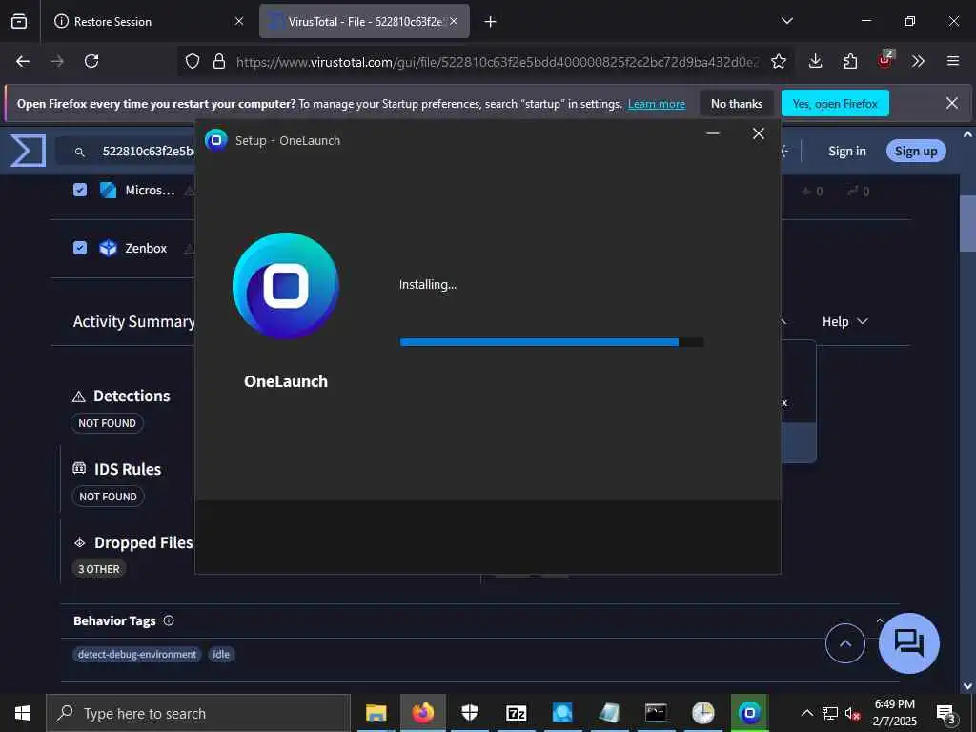List all tabs dropdown arrow
Viewport: 976px width, 732px height.
786,21
